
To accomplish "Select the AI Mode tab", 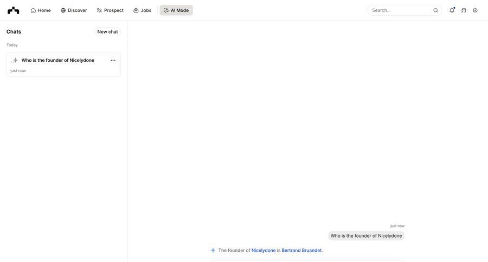I will (x=176, y=10).
